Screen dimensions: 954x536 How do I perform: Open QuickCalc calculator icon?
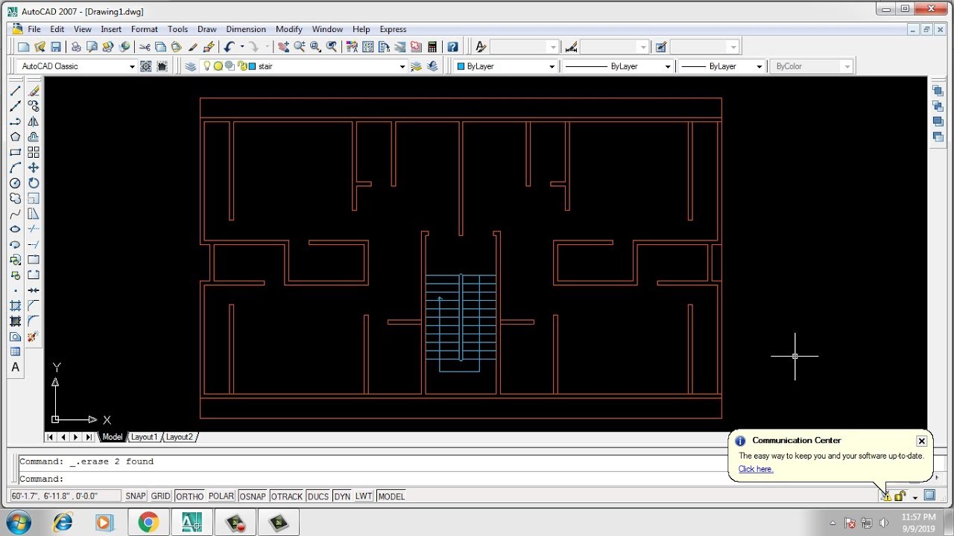pos(432,47)
